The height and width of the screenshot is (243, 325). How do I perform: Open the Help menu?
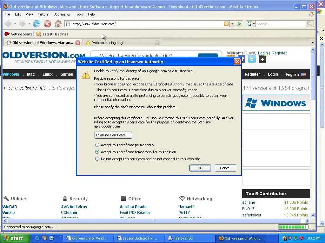(91, 14)
